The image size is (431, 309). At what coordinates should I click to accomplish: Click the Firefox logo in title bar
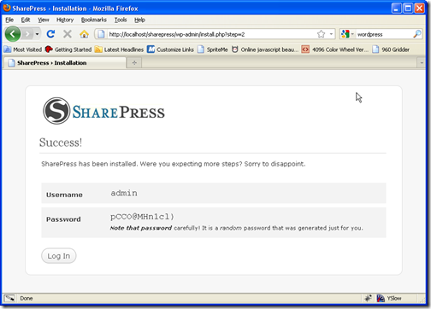7,8
